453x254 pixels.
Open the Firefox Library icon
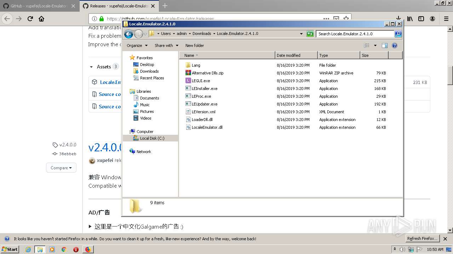click(410, 19)
